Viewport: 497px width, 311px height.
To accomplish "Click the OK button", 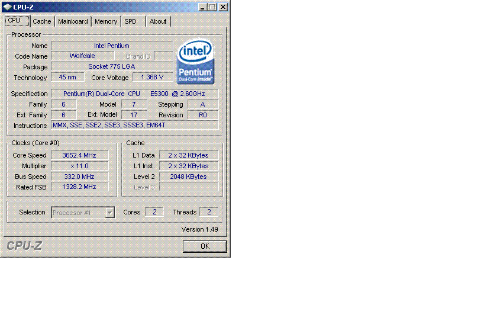I will (x=205, y=246).
